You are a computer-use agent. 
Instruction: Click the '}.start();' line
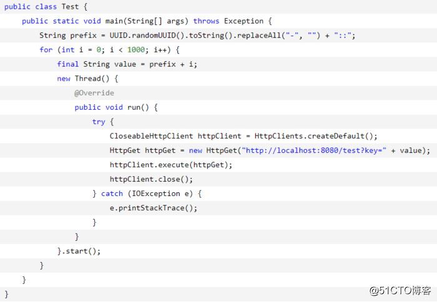point(79,251)
